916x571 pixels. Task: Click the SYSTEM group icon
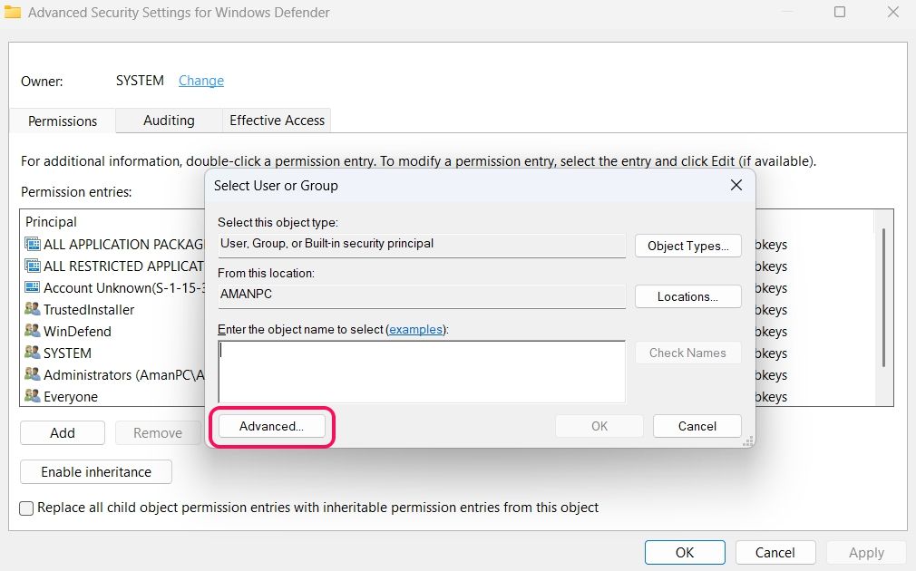coord(33,352)
